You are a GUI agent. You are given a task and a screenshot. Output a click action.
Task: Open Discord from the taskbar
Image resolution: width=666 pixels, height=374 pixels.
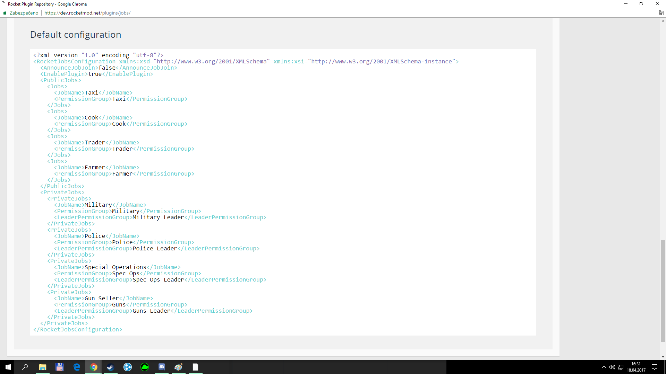(162, 367)
